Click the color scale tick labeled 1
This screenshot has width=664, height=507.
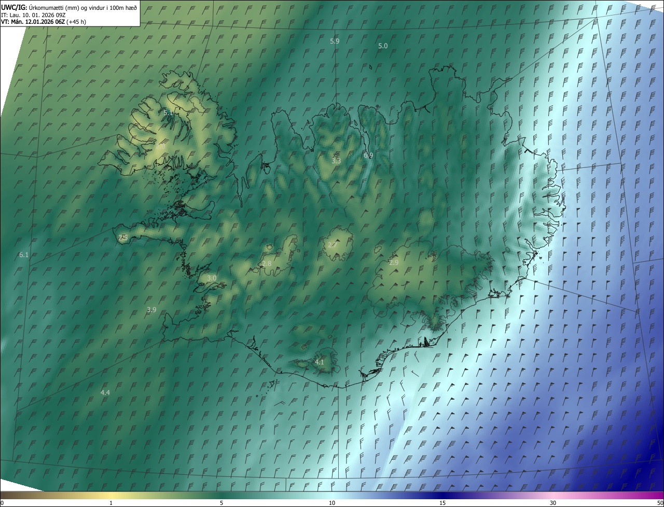111,503
